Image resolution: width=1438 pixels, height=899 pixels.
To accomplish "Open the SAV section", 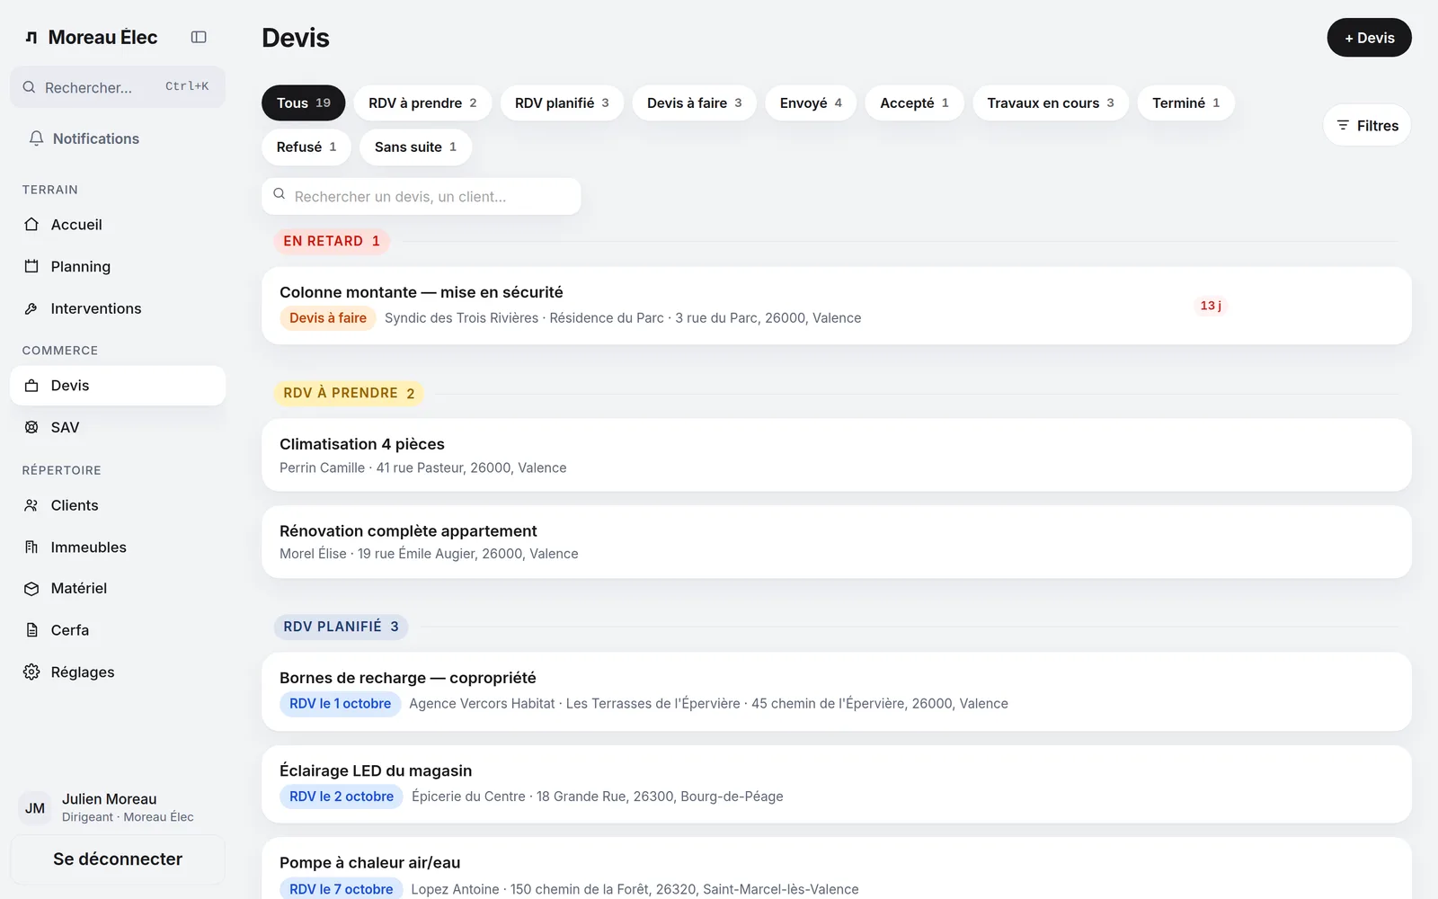I will (x=118, y=427).
